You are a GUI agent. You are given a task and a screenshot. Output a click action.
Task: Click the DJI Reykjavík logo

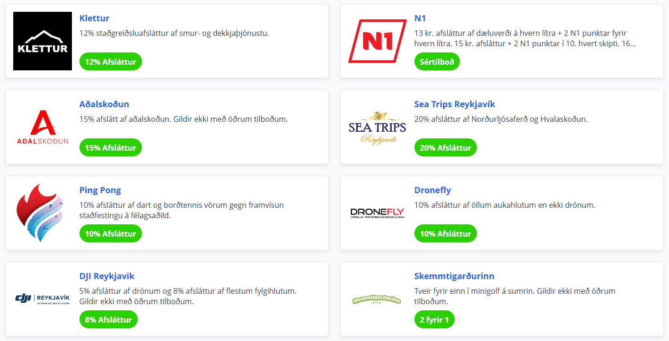point(43,299)
